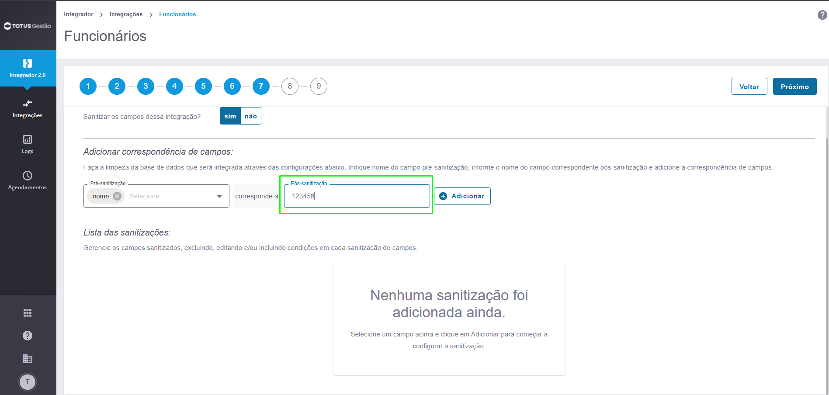Image resolution: width=829 pixels, height=395 pixels.
Task: Open Agendamentos in the sidebar
Action: 28,181
